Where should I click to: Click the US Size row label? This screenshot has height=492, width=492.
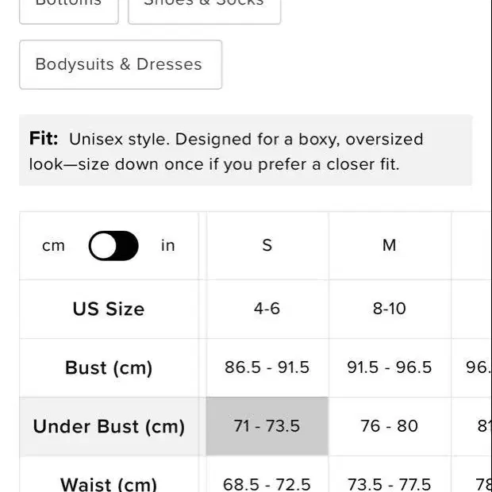[x=109, y=309]
